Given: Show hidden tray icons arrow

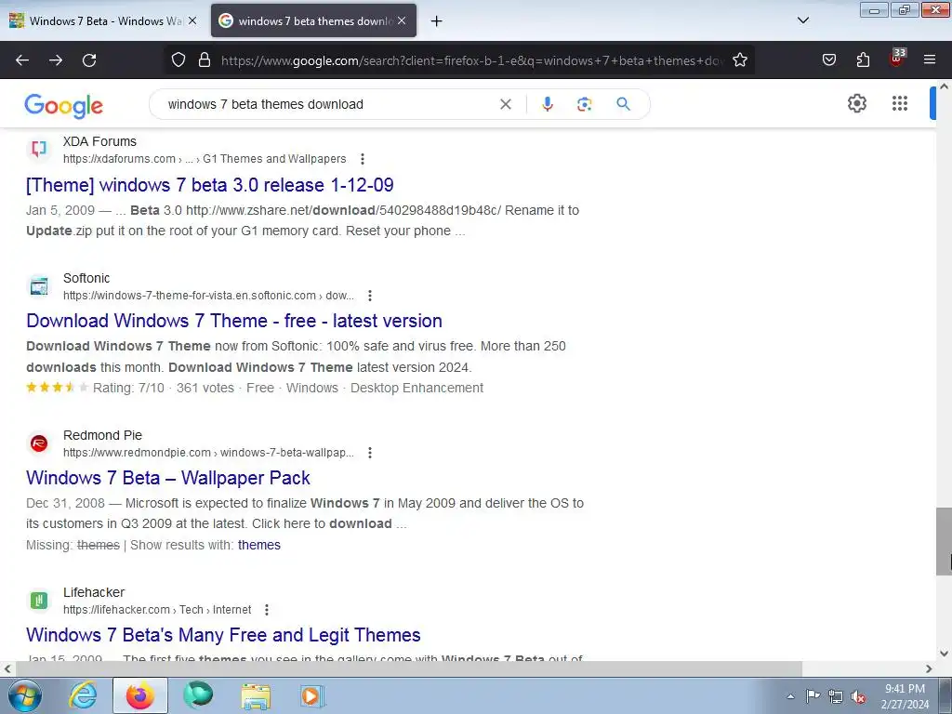Looking at the screenshot, I should [x=790, y=697].
